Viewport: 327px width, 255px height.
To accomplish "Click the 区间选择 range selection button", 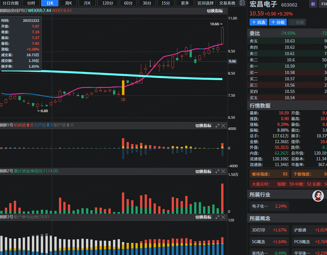I will pos(206,3).
